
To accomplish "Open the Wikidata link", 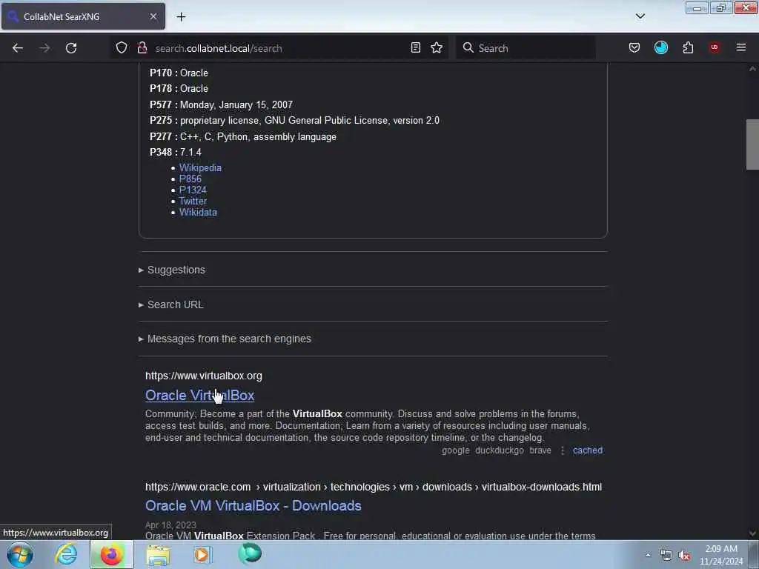I will [x=198, y=213].
